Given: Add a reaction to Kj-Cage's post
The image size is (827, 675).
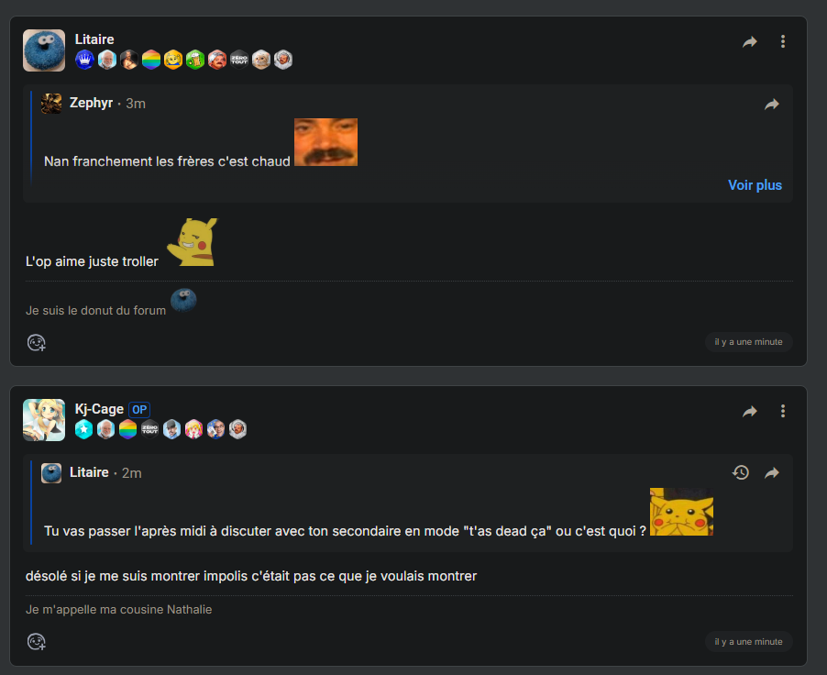Looking at the screenshot, I should [37, 642].
